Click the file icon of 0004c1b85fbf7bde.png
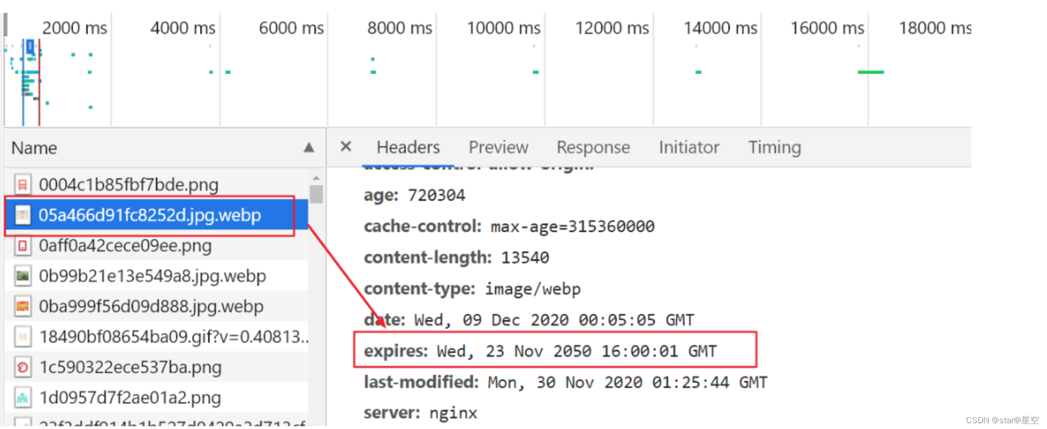Screen dimensions: 1047x429 point(23,185)
